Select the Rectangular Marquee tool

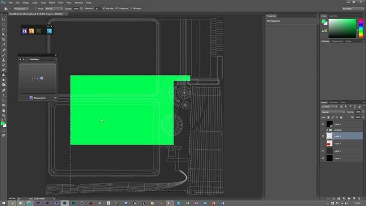pos(3,25)
